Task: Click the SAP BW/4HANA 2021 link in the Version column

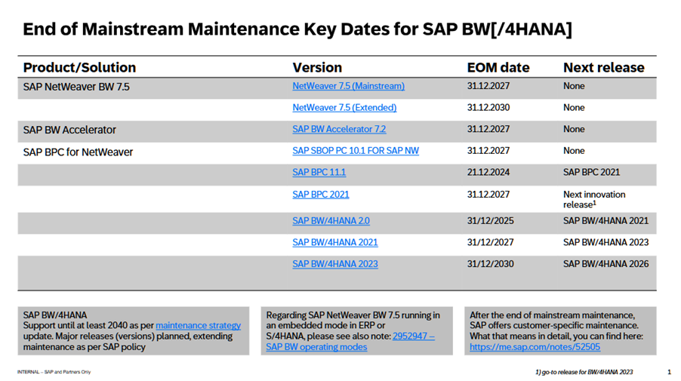Action: (334, 242)
